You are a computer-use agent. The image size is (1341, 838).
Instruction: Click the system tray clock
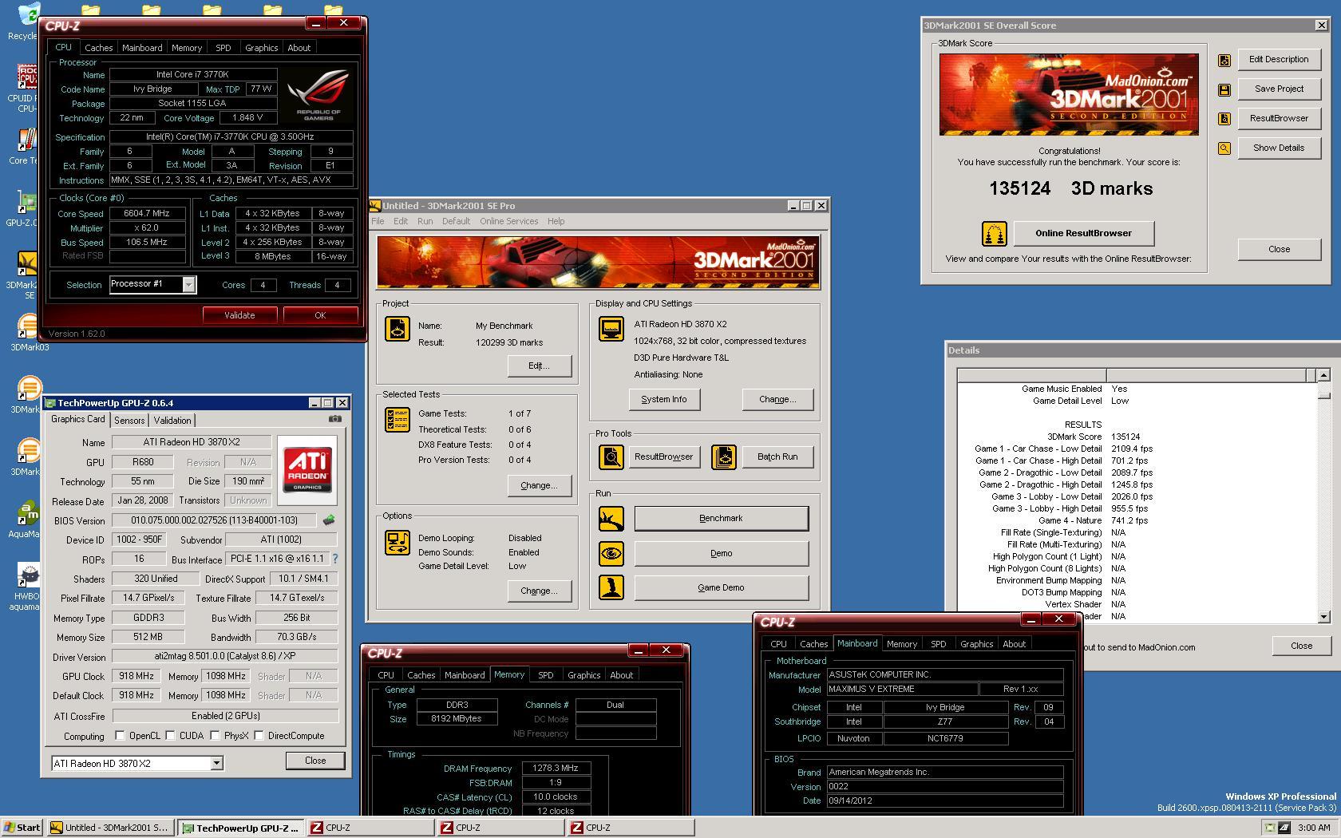click(x=1313, y=828)
